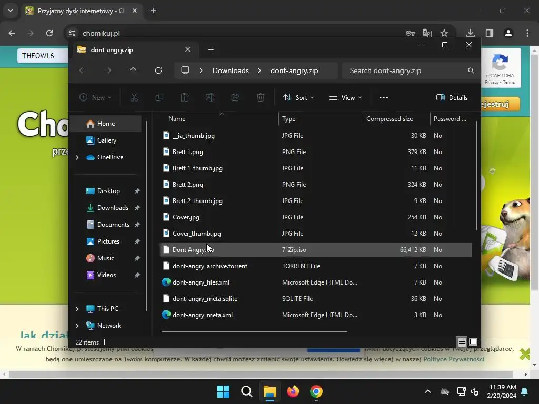The image size is (539, 404).
Task: Click the Paste clipboard icon in Explorer toolbar
Action: point(185,97)
